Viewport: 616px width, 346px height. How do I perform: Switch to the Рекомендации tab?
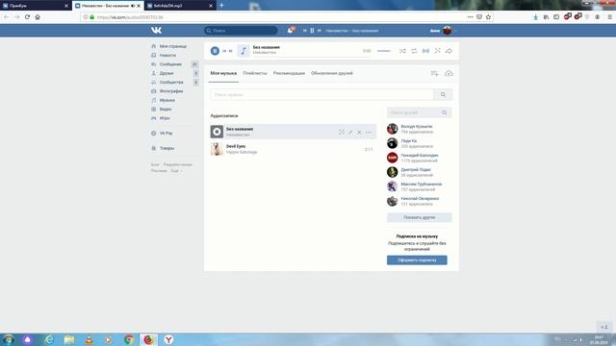click(289, 73)
